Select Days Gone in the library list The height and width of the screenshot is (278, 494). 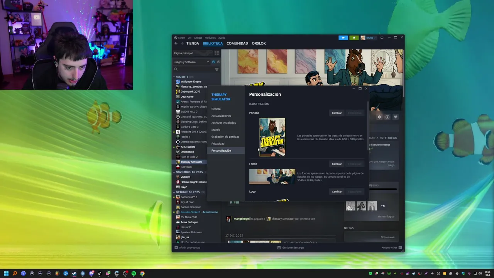[x=187, y=97]
